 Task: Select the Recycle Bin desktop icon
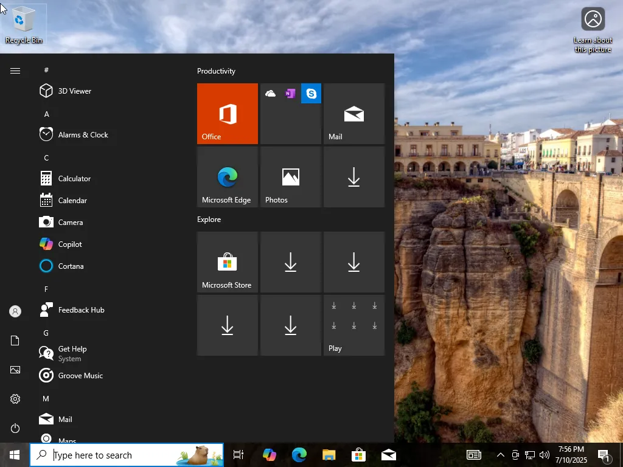(x=24, y=24)
